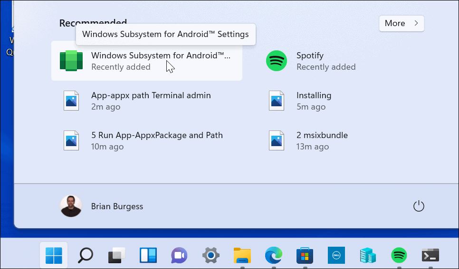Open Windows Terminal from taskbar
459x269 pixels.
430,256
